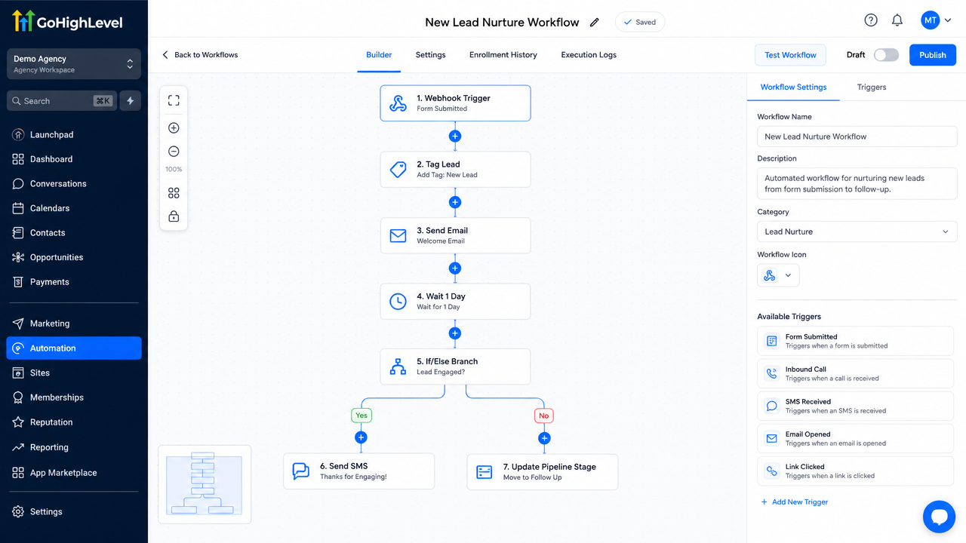Add step after Tag Lead node
966x543 pixels.
coord(454,202)
